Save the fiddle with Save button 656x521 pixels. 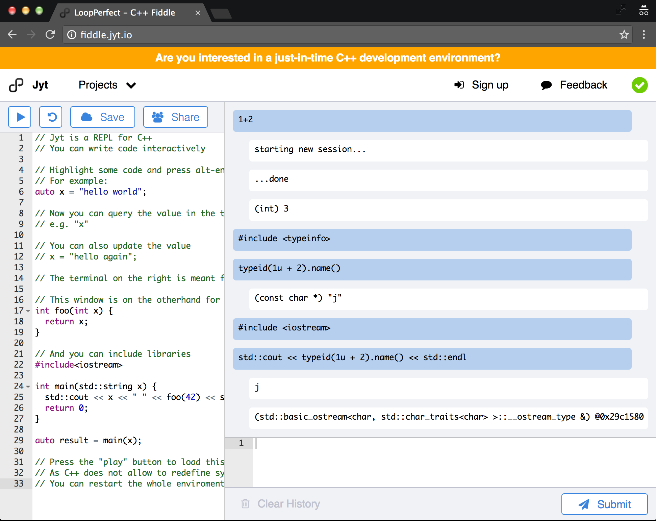(x=103, y=117)
